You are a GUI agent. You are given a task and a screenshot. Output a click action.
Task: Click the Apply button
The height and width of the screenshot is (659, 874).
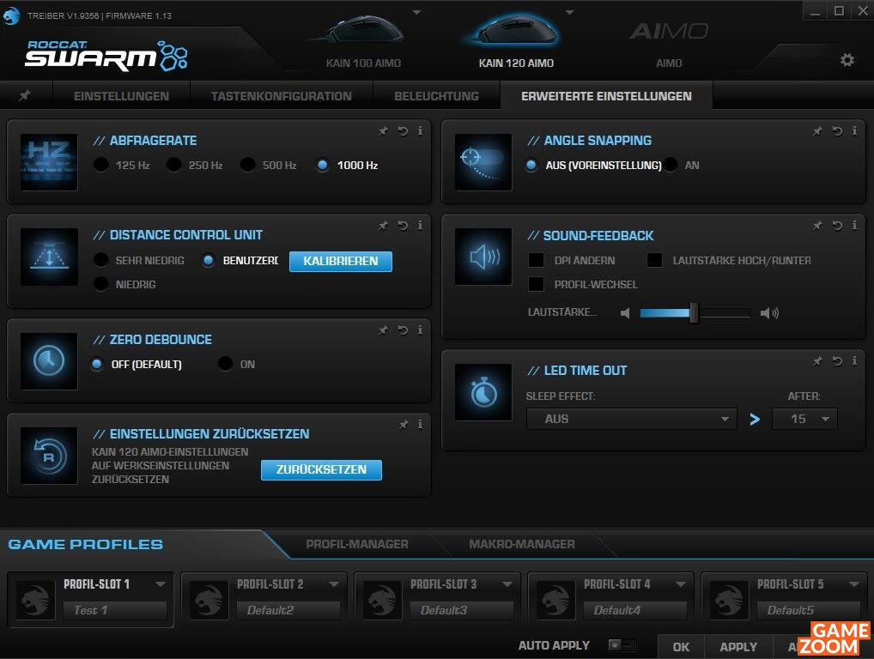coord(738,647)
